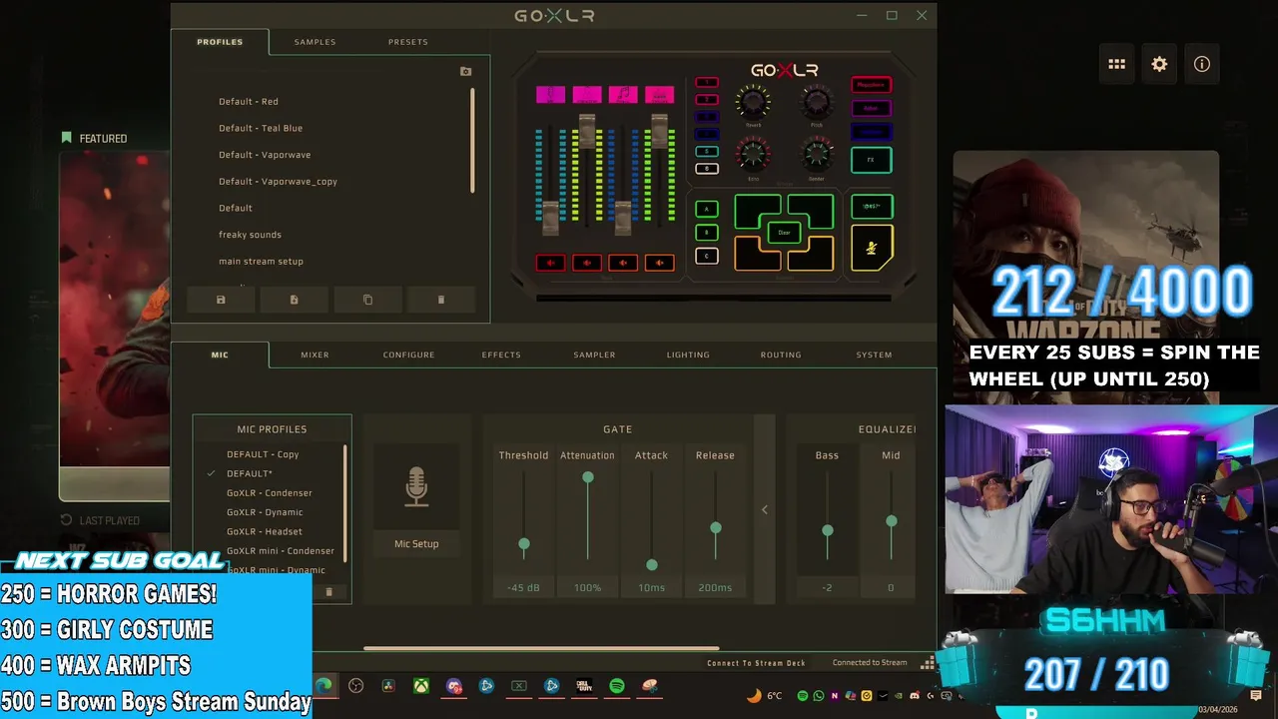Select the 'Default - Vaporwave' profile
The height and width of the screenshot is (719, 1278).
265,155
